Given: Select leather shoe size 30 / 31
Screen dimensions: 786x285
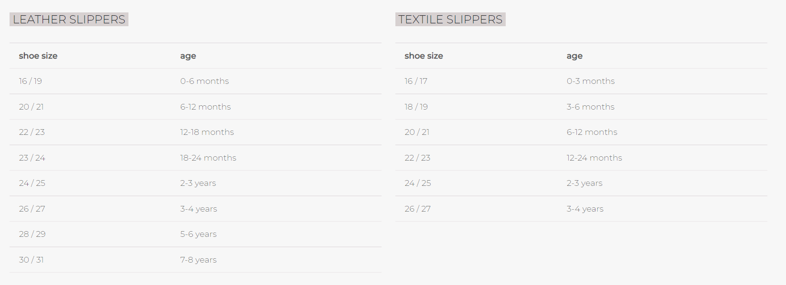Looking at the screenshot, I should [32, 260].
